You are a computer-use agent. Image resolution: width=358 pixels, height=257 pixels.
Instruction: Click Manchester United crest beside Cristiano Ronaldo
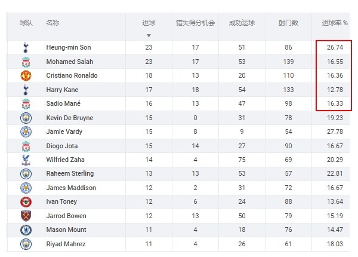point(26,76)
